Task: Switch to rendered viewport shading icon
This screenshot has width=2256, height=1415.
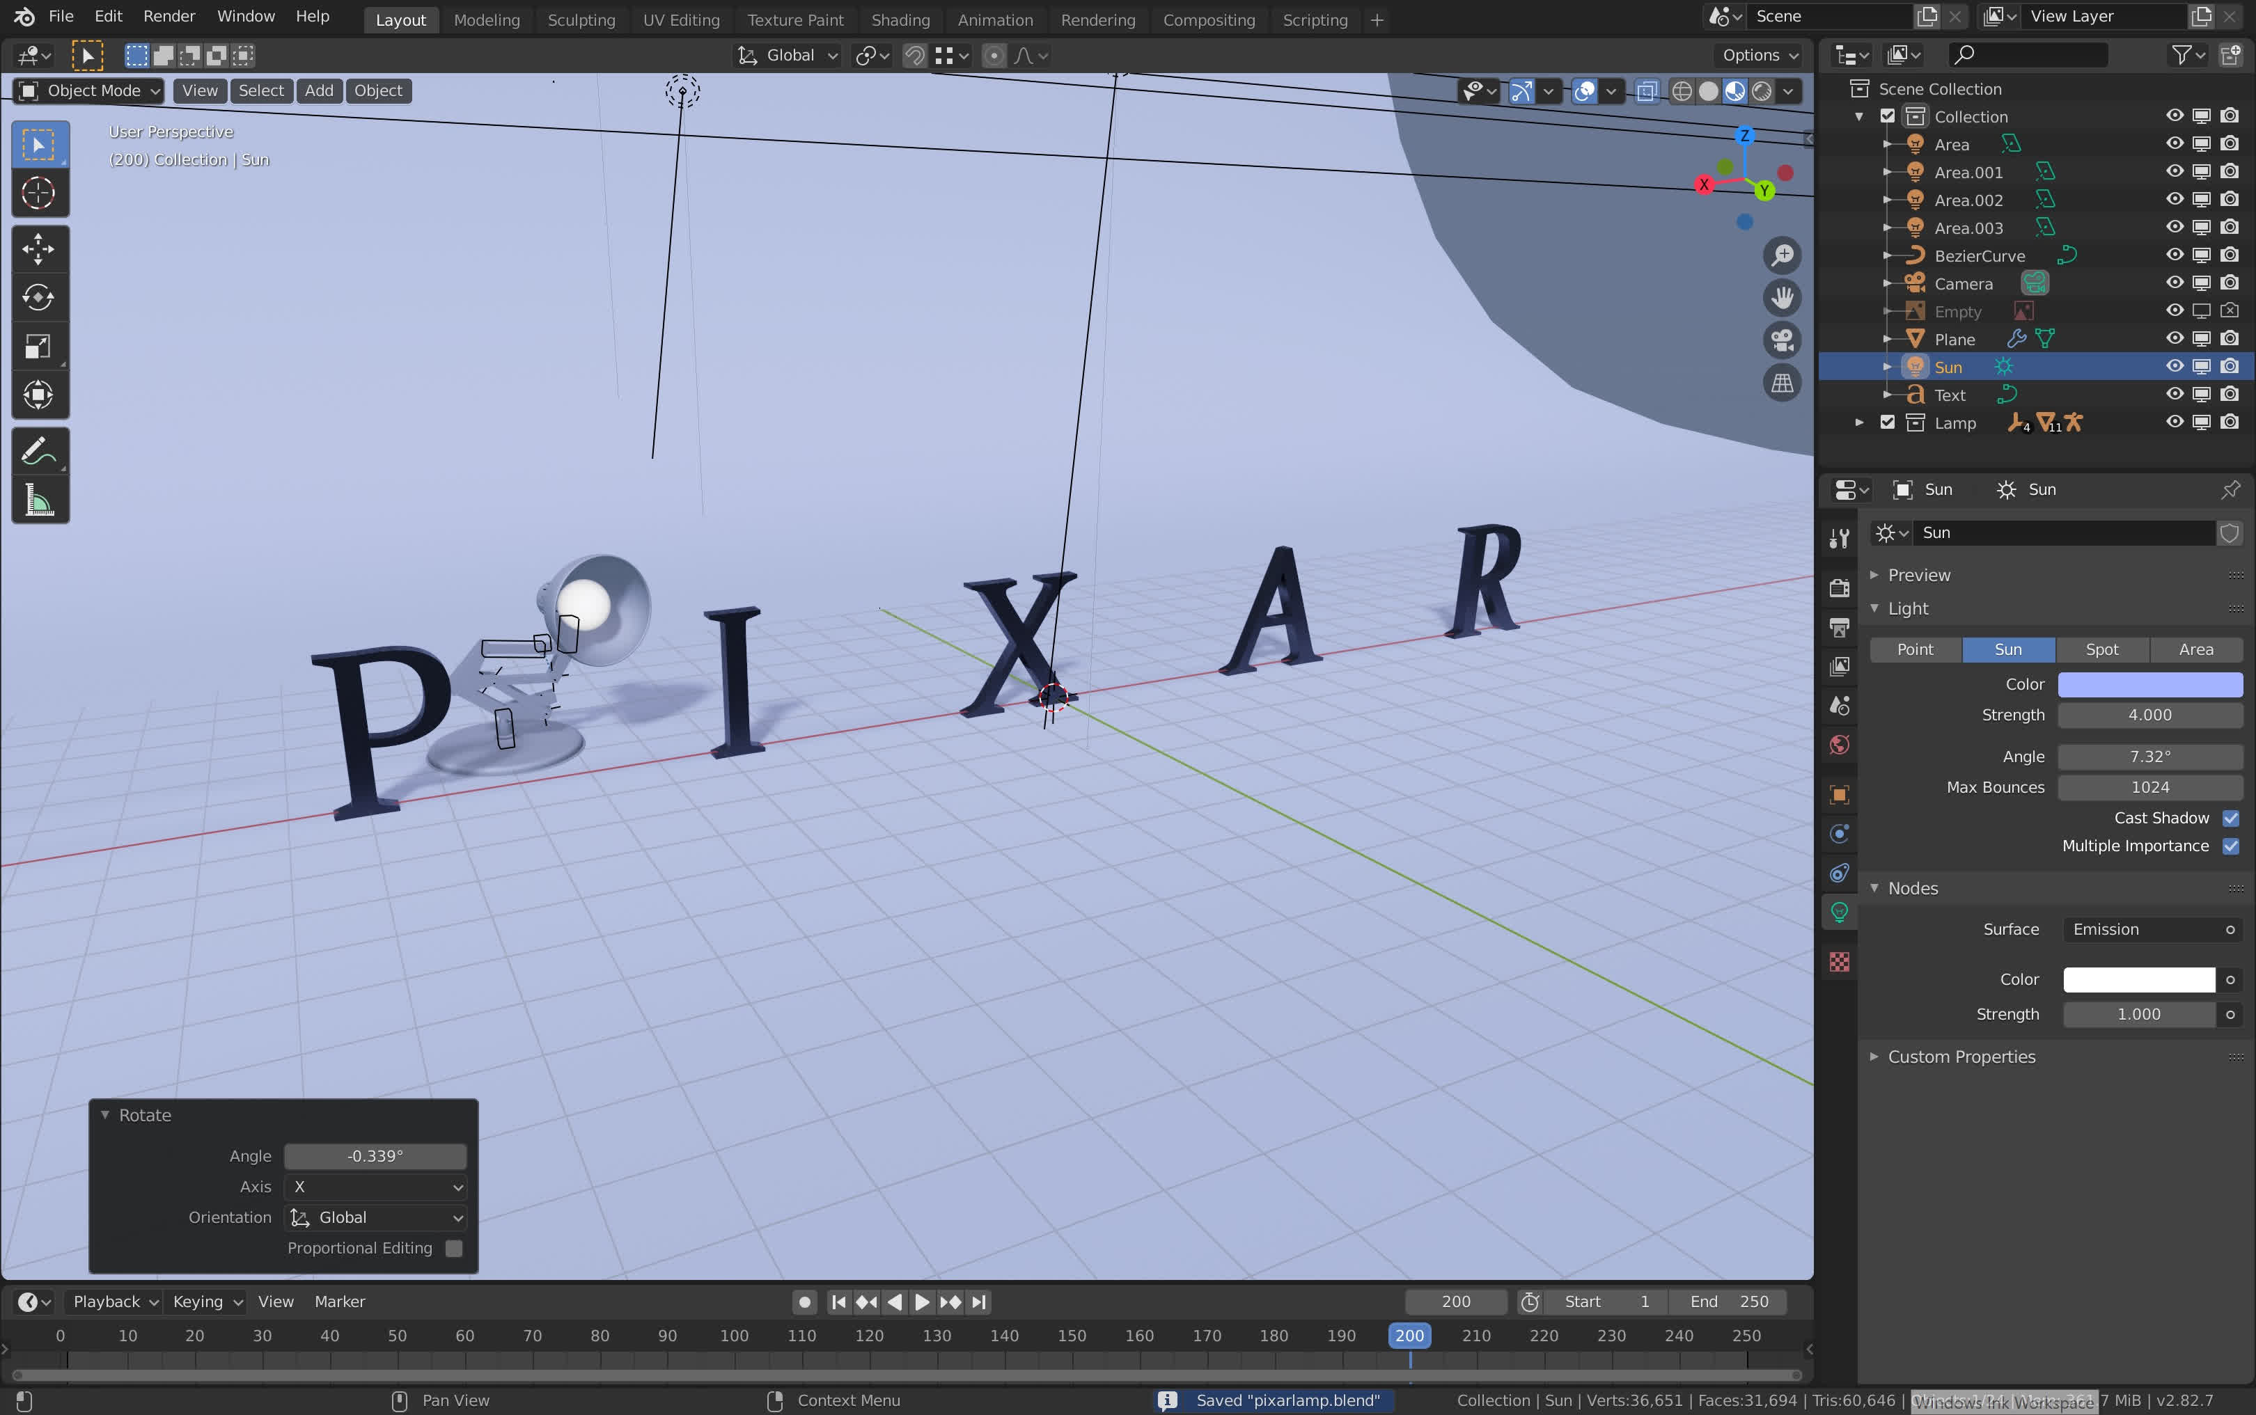Action: coord(1762,90)
